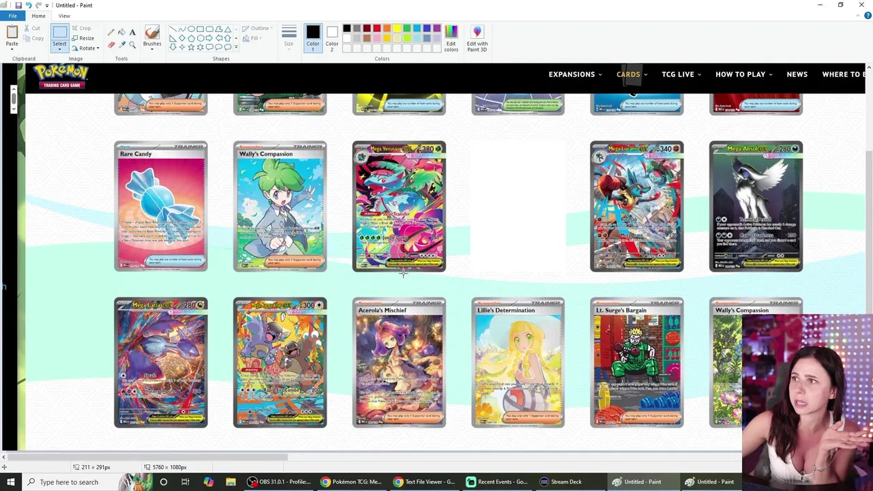Choose the Four-point star shape

[181, 47]
